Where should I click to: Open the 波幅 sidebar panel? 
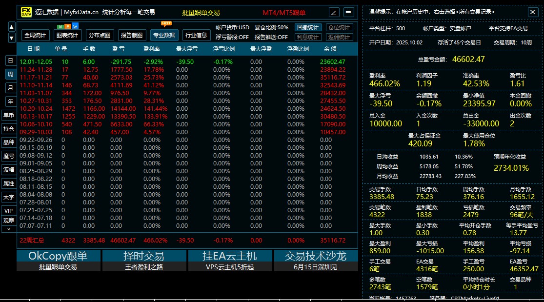pos(8,169)
